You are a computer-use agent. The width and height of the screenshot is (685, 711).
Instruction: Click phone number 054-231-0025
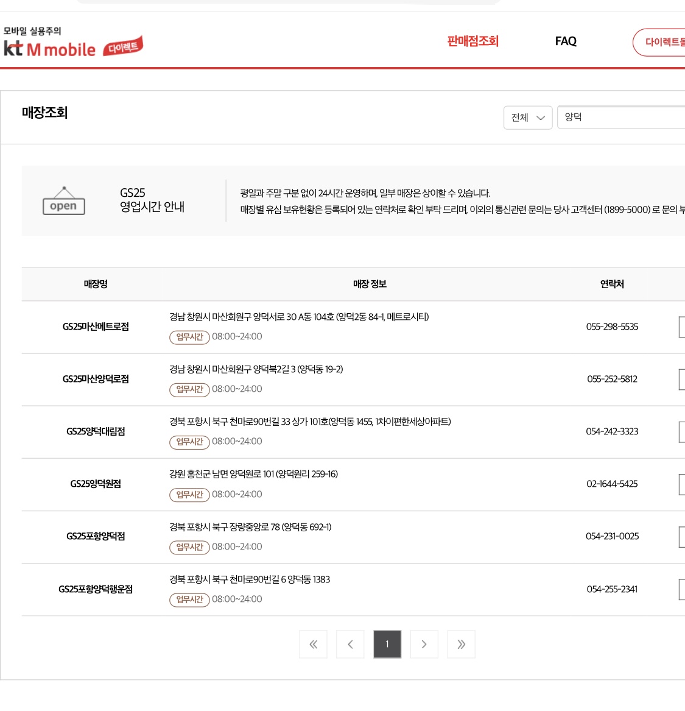[x=612, y=536]
